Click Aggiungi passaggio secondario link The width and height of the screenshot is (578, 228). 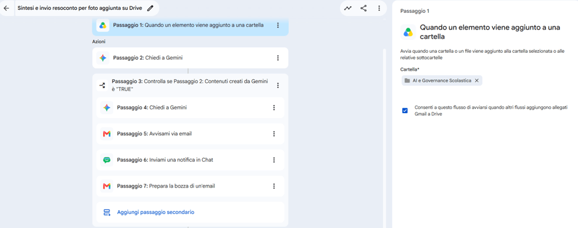click(156, 212)
